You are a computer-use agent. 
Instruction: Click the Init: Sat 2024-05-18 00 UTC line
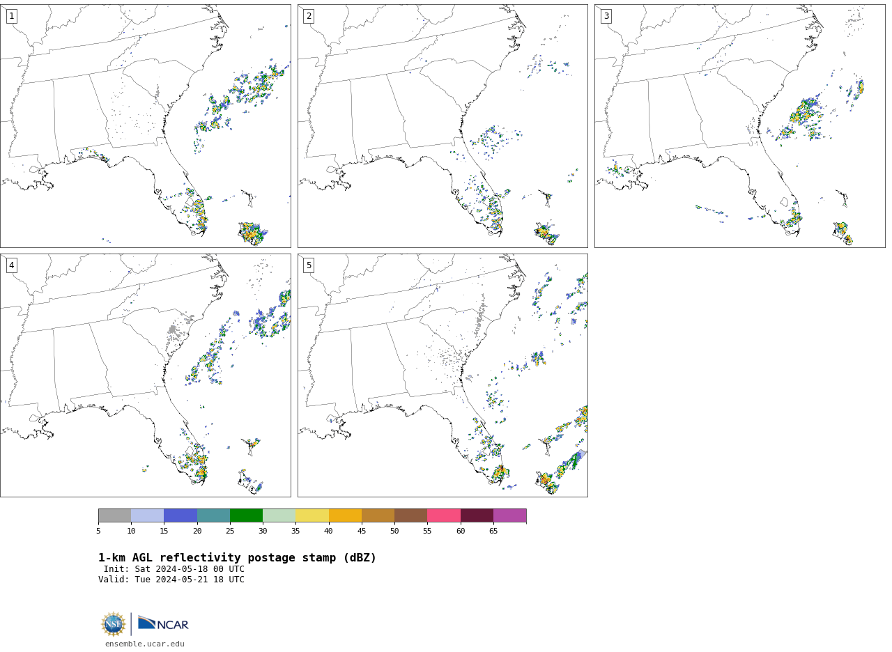coord(174,569)
